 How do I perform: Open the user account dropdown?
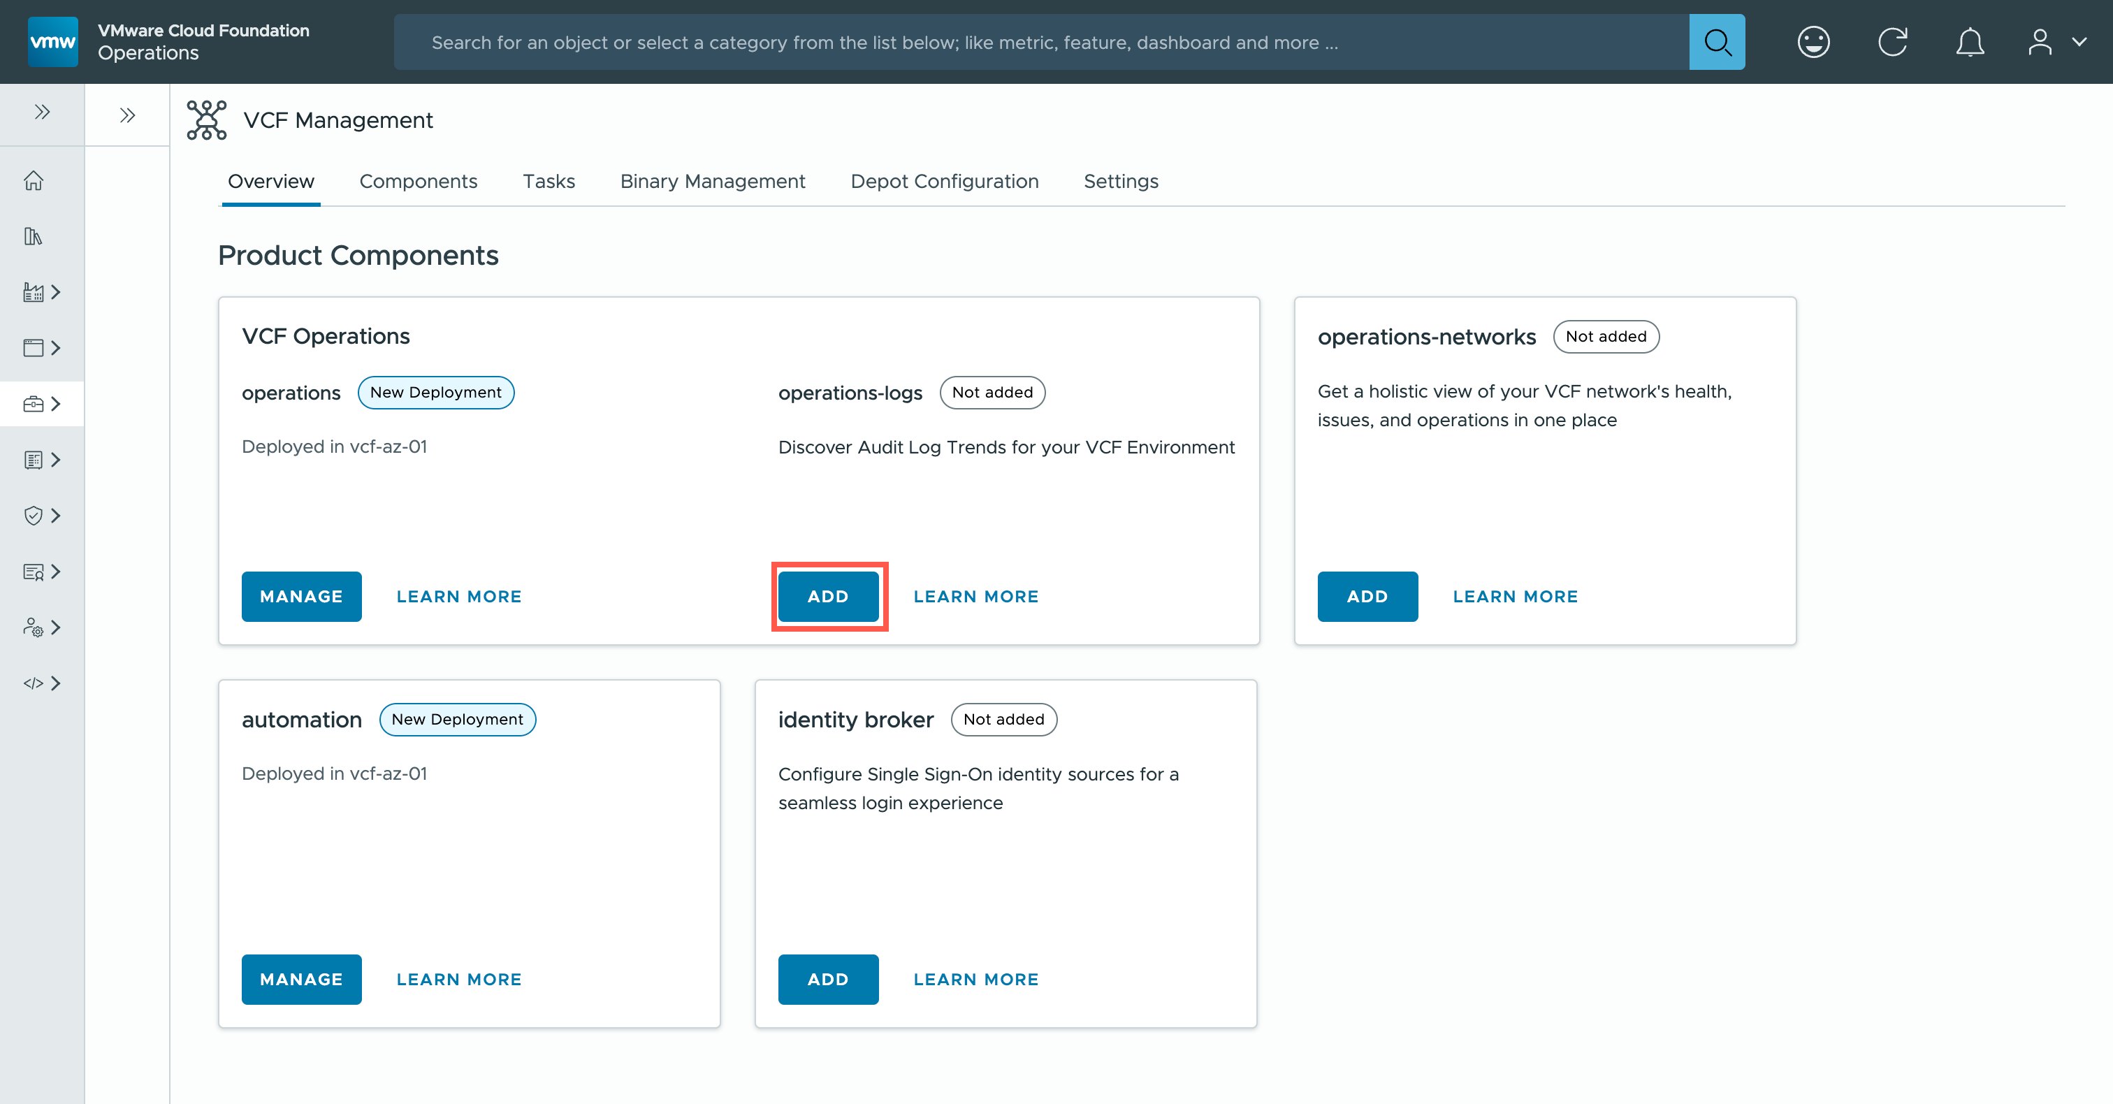tap(2056, 43)
